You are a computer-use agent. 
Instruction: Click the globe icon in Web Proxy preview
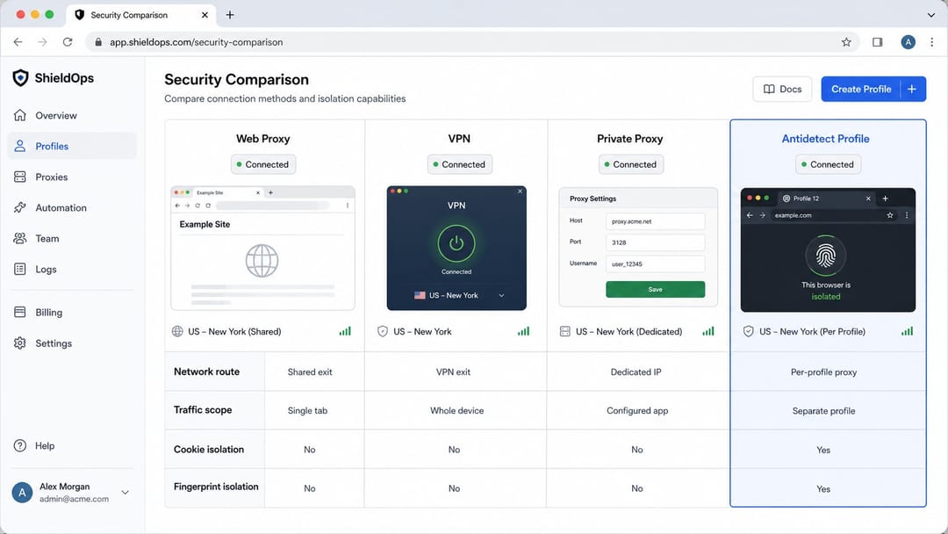click(262, 261)
